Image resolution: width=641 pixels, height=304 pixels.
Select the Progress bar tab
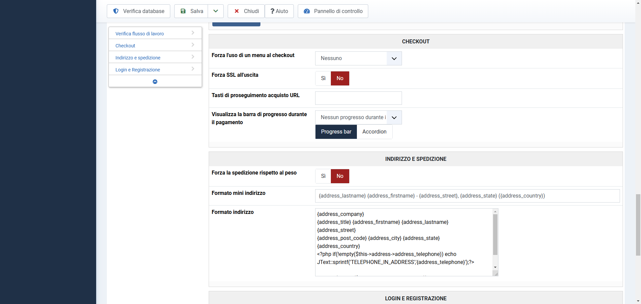(336, 132)
